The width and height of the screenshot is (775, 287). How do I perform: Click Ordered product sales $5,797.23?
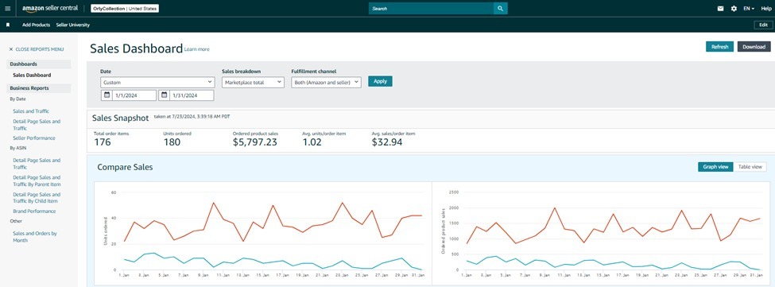(x=254, y=142)
